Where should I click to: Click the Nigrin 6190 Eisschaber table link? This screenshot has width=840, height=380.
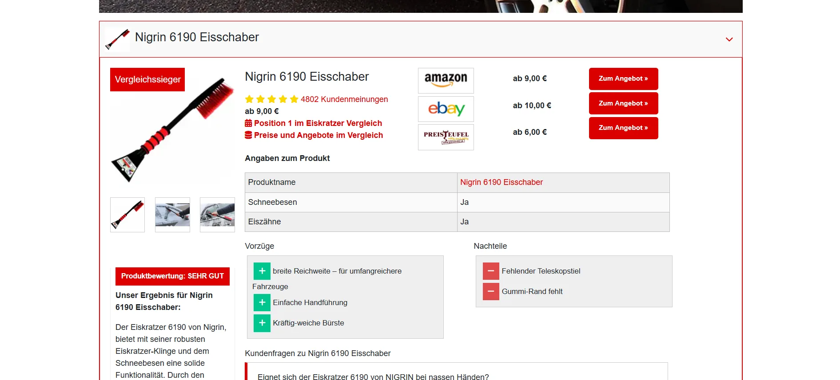(x=501, y=182)
